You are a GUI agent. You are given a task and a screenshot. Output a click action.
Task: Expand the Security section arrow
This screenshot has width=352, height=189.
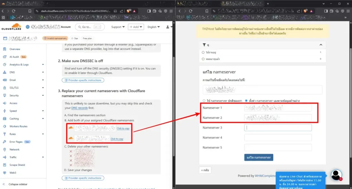(43, 95)
